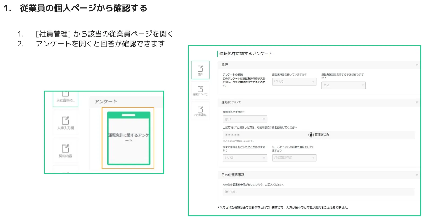Select the 入社資料 sidebar icon
This screenshot has height=220, width=425.
tap(65, 99)
